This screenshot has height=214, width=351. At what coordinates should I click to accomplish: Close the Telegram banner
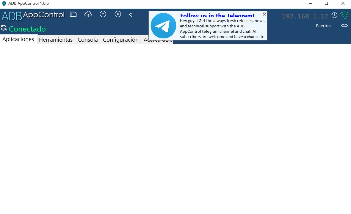coord(264,14)
